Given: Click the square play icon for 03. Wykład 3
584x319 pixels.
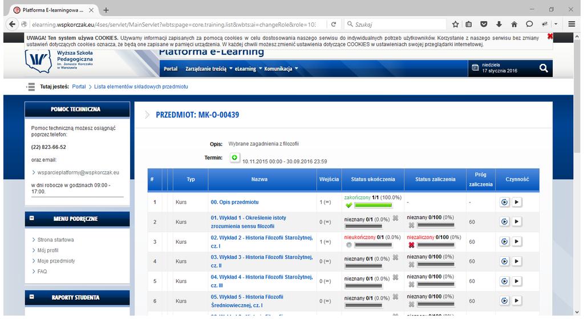Looking at the screenshot, I should click(517, 261).
